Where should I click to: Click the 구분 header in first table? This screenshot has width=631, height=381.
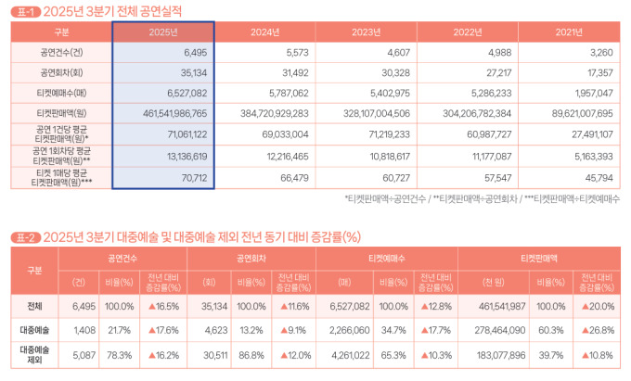click(61, 32)
